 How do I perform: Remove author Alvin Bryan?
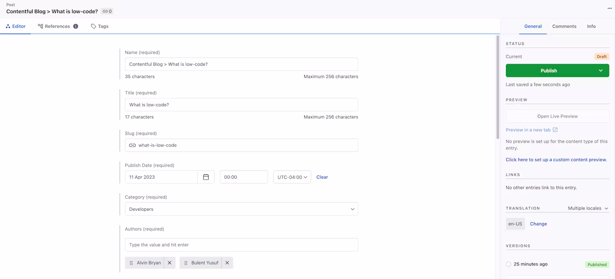170,263
